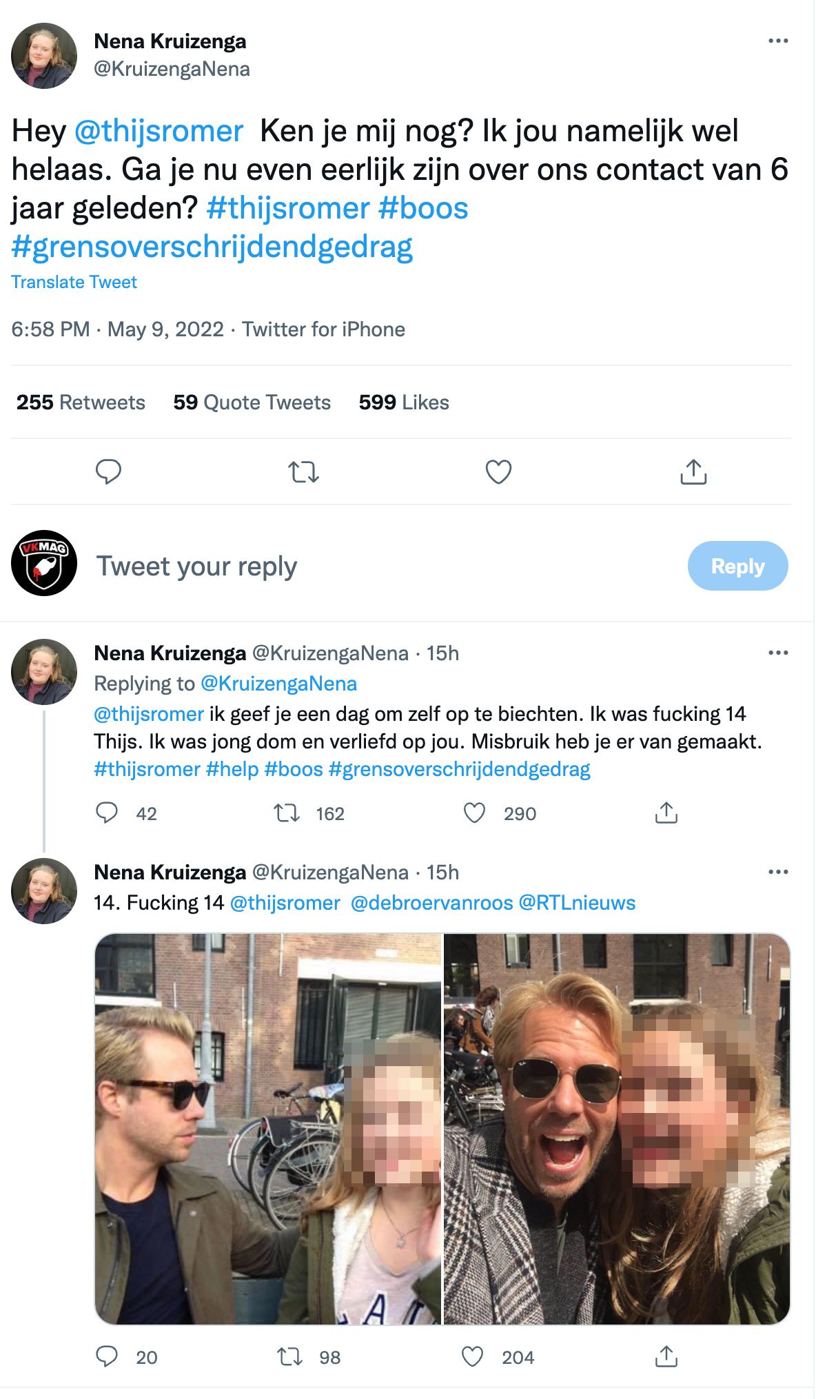Viewport: 836px width, 1399px height.
Task: Click the blue Reply button
Action: [x=737, y=566]
